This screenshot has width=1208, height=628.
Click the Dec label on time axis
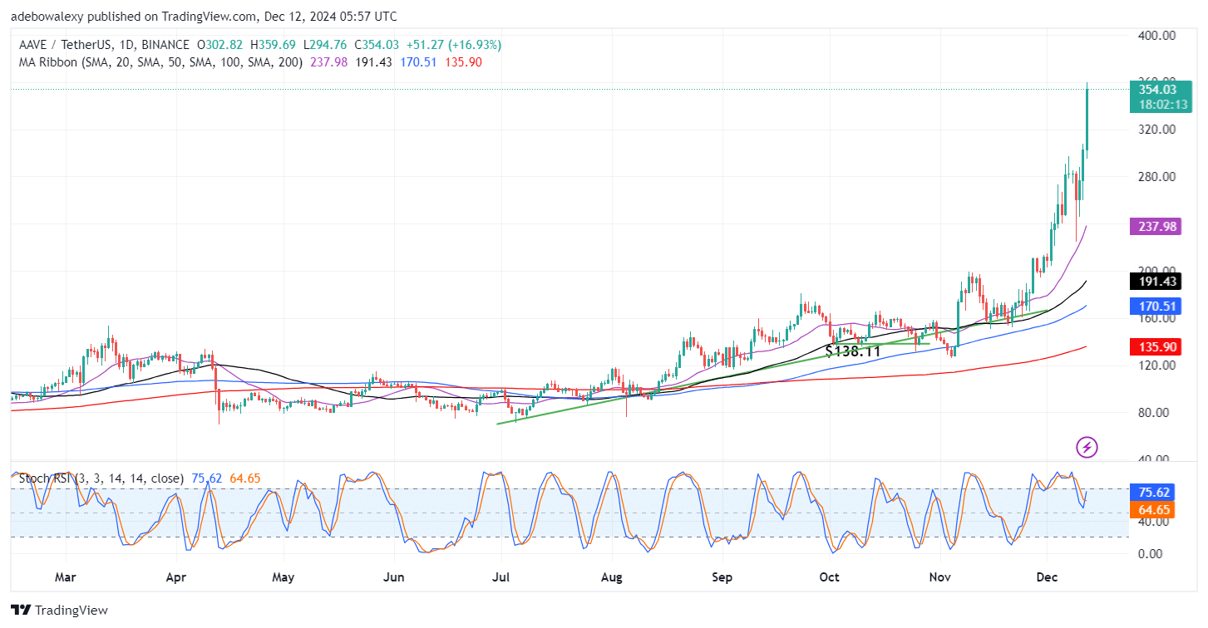1048,577
